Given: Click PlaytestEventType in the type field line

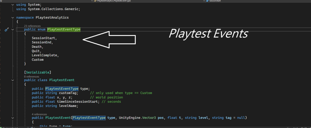Looking at the screenshot, I should pyautogui.click(x=62, y=89).
